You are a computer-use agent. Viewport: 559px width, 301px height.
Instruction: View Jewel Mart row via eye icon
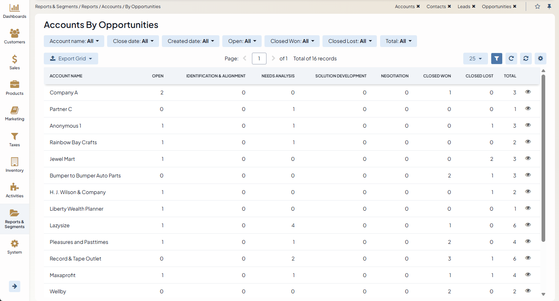pos(528,158)
